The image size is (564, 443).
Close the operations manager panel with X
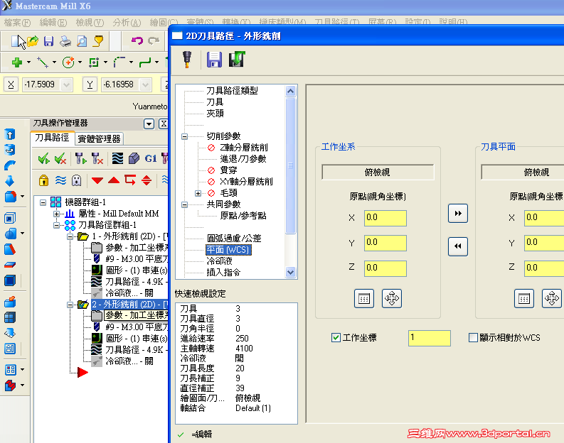click(x=164, y=124)
